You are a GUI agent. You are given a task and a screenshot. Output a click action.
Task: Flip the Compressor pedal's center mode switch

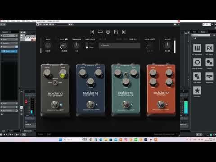(55, 82)
